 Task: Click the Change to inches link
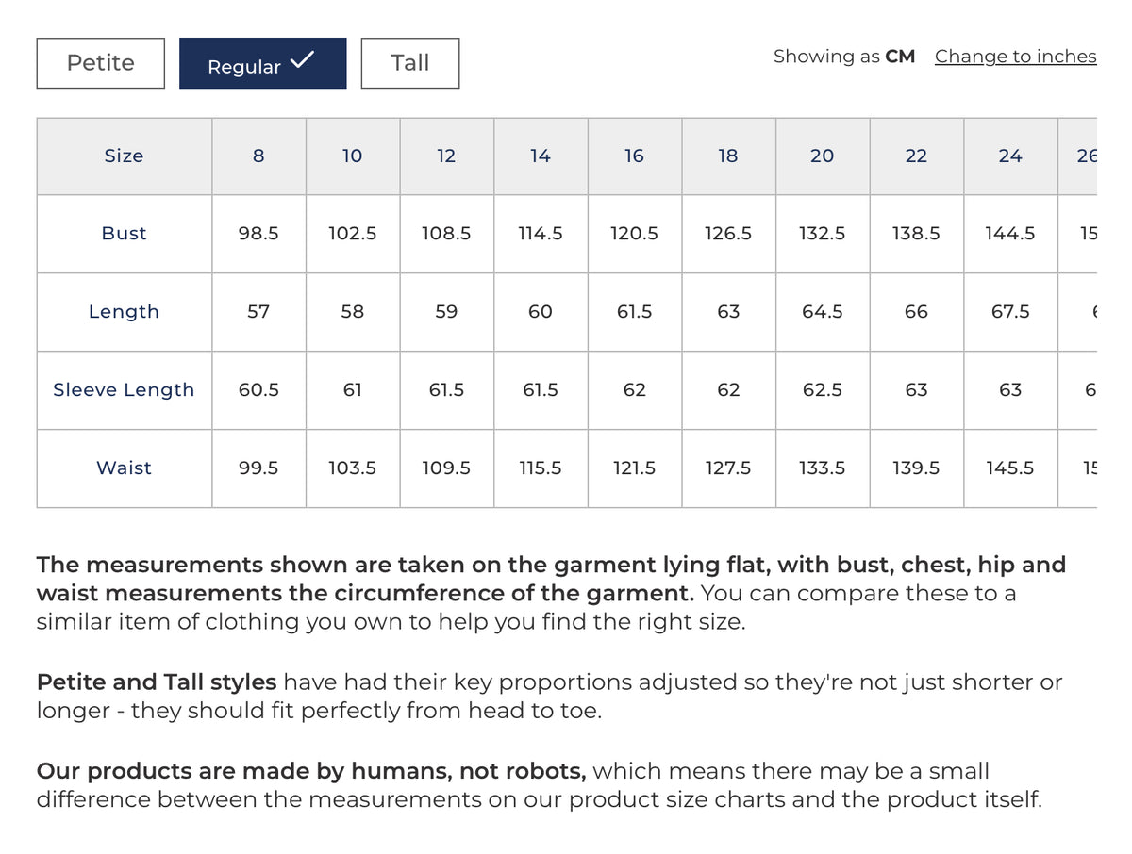coord(1015,57)
